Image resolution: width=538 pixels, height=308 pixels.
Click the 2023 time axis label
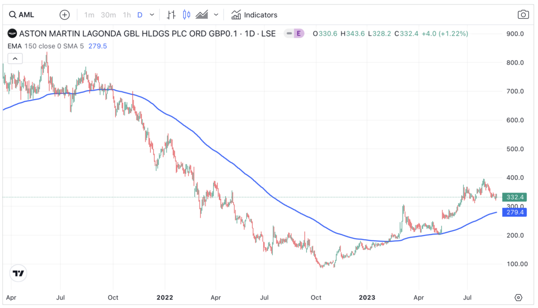(x=367, y=298)
